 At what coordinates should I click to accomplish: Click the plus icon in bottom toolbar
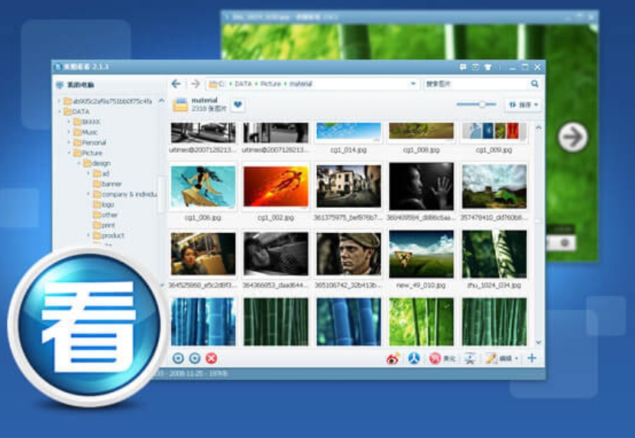coord(532,359)
